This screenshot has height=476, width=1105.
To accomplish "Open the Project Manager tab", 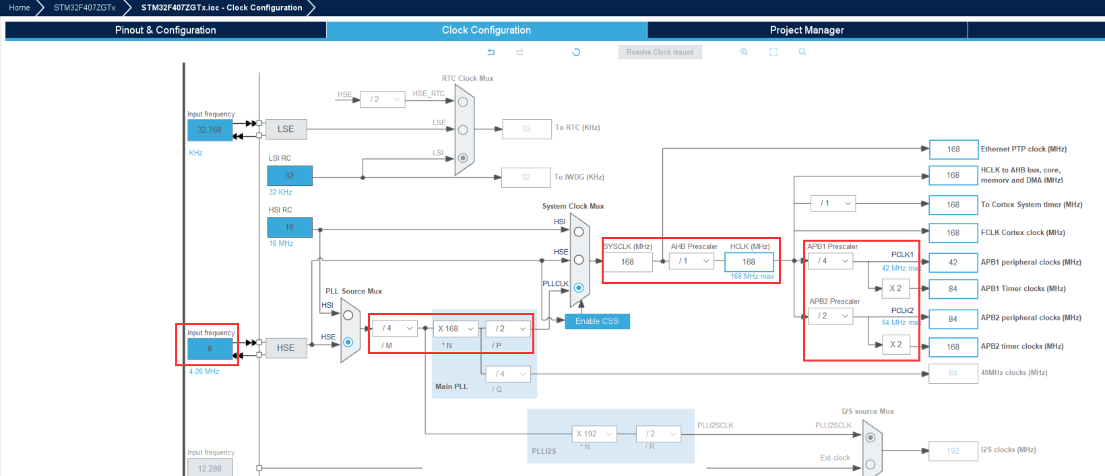I will click(807, 30).
